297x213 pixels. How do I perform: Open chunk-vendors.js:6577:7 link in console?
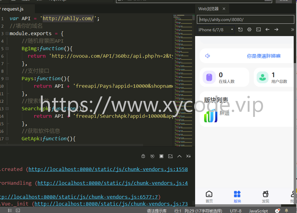[x=79, y=197]
